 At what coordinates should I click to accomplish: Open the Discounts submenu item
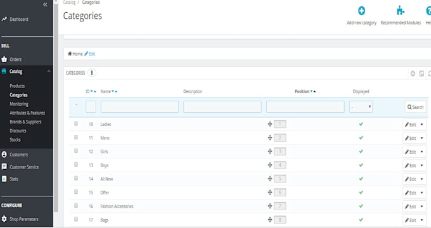point(18,130)
